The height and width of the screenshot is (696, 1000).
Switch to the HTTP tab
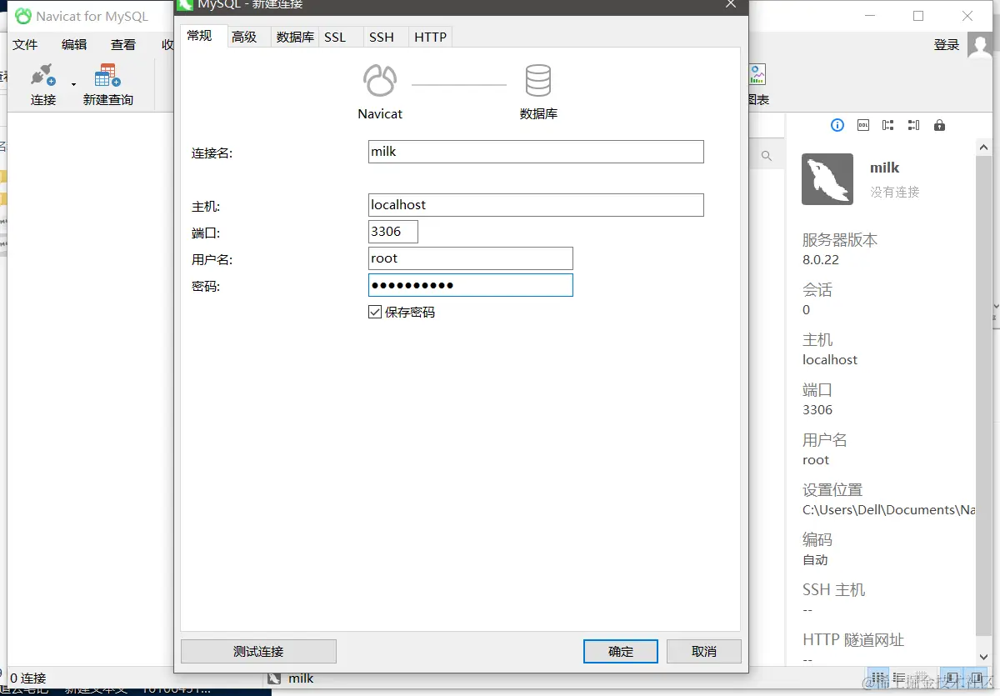coord(431,37)
